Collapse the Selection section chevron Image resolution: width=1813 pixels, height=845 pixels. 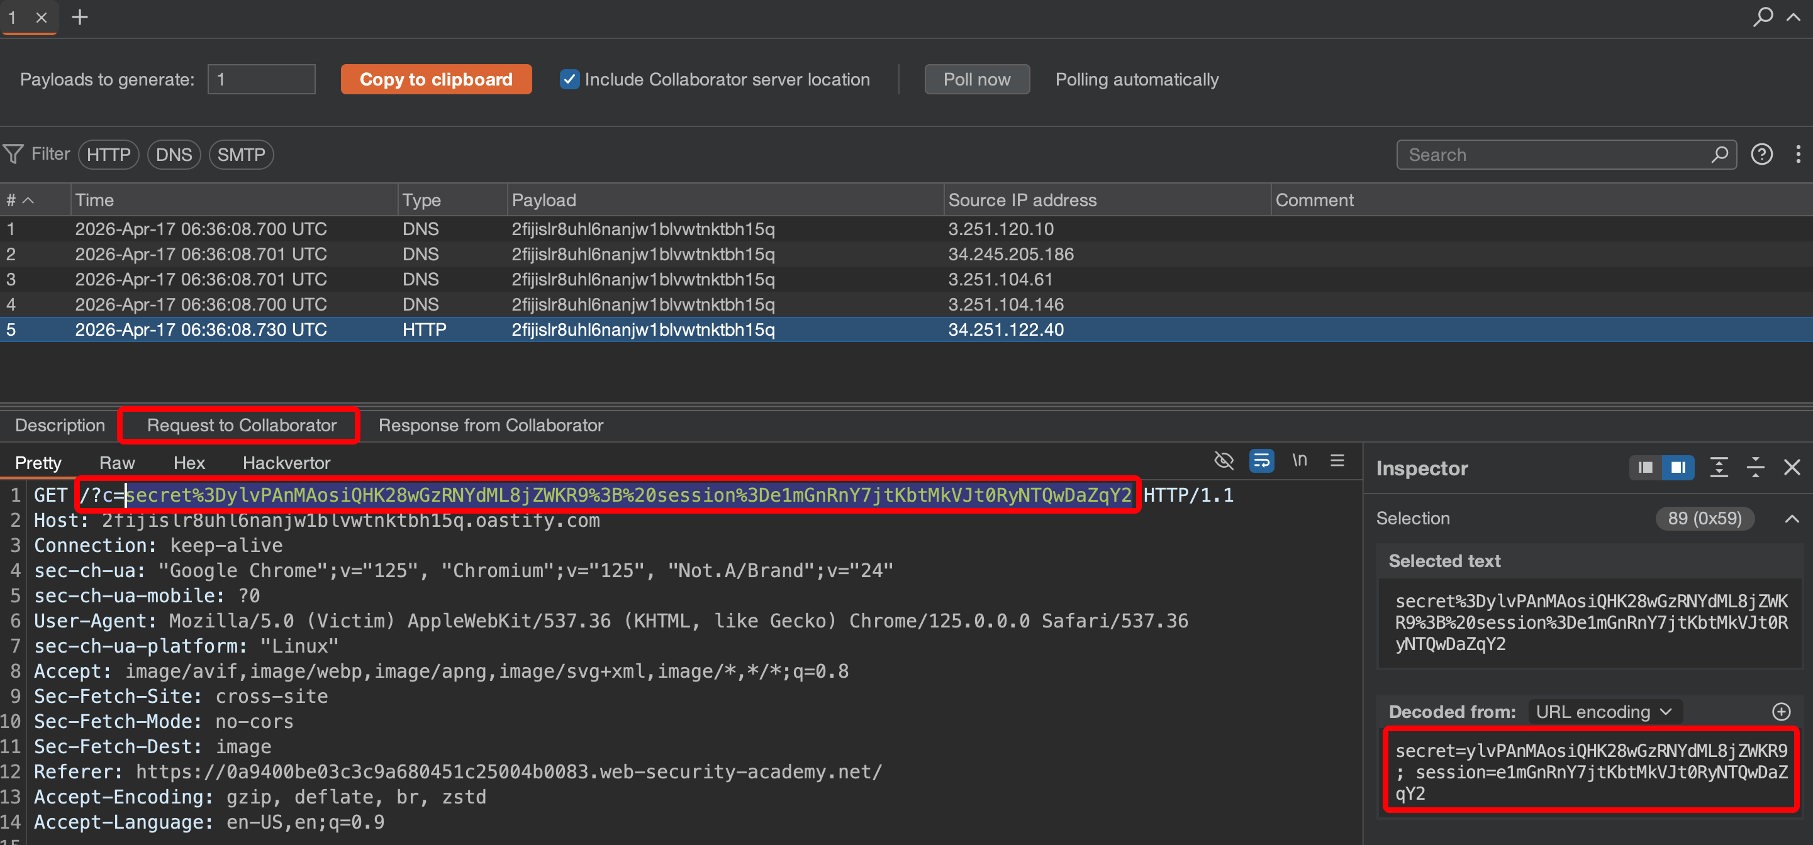1792,519
